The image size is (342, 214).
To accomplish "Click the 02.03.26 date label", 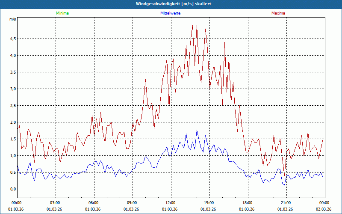I will tap(324, 209).
